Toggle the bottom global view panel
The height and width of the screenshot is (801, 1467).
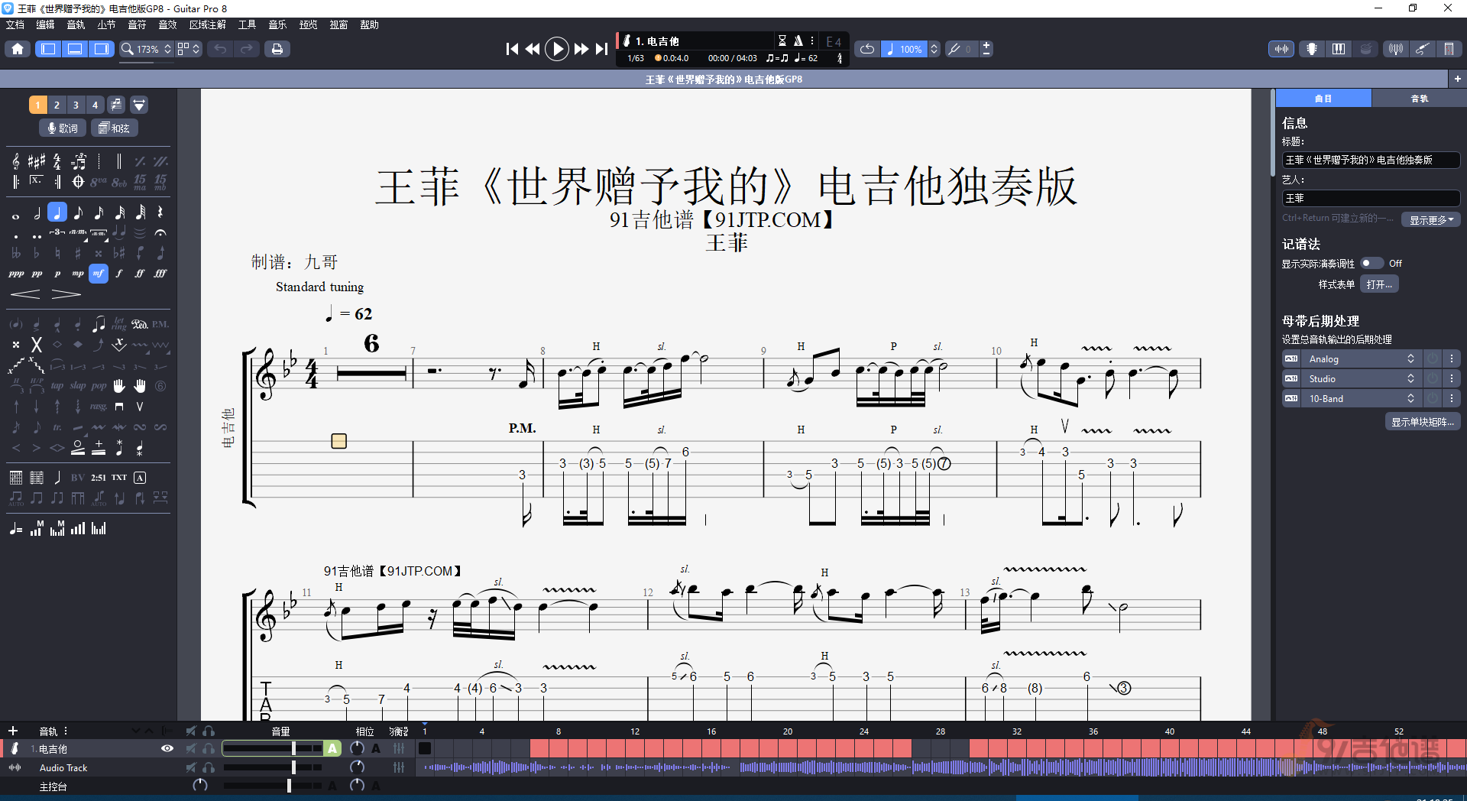pos(75,49)
